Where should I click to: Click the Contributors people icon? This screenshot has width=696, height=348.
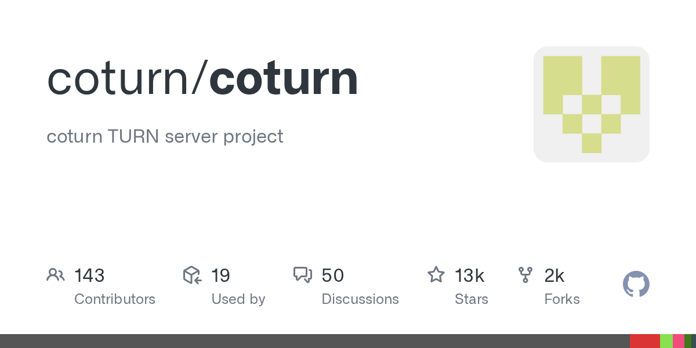pos(56,275)
